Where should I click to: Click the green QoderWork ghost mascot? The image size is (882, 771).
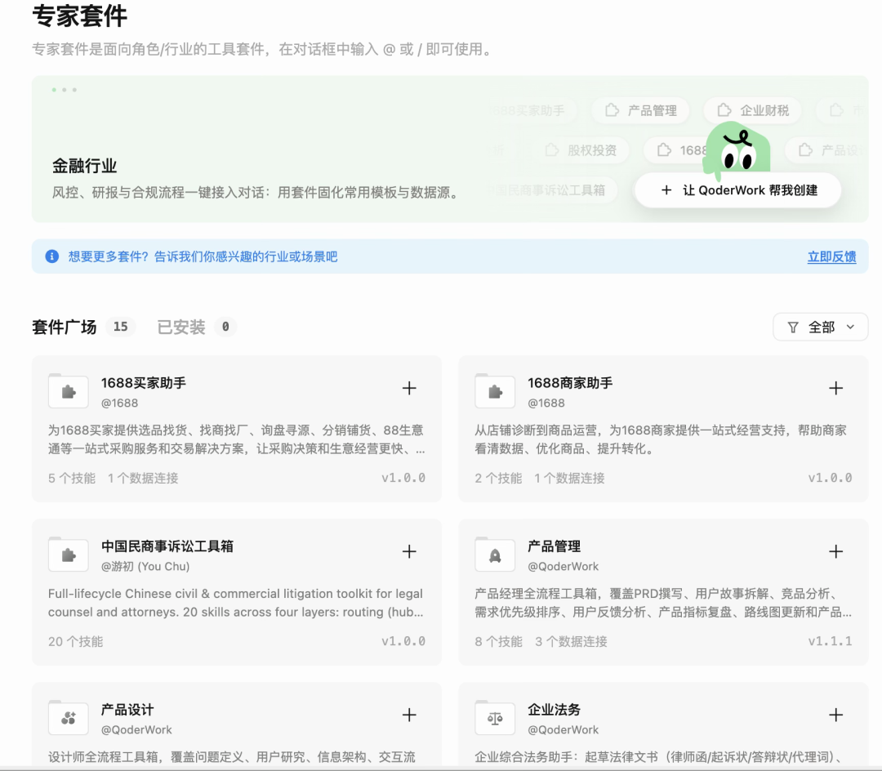coord(737,148)
